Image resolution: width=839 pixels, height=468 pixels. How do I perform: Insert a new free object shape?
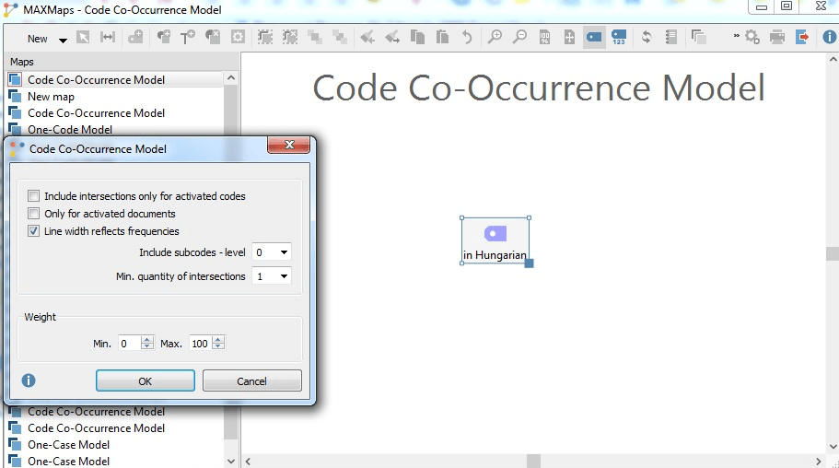click(164, 38)
